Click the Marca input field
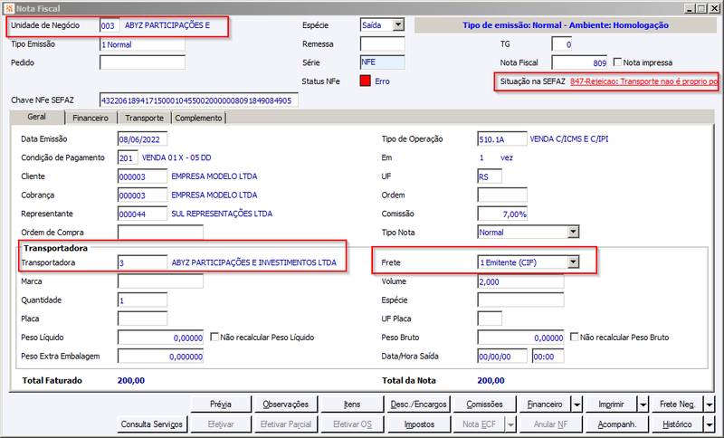The height and width of the screenshot is (438, 724). (160, 281)
